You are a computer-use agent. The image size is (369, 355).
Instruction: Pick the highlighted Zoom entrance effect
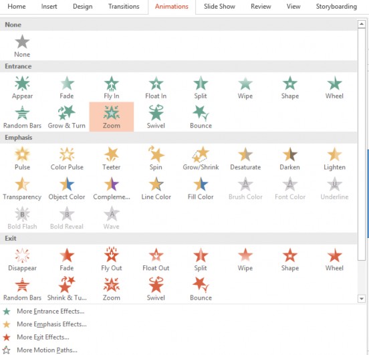(112, 117)
